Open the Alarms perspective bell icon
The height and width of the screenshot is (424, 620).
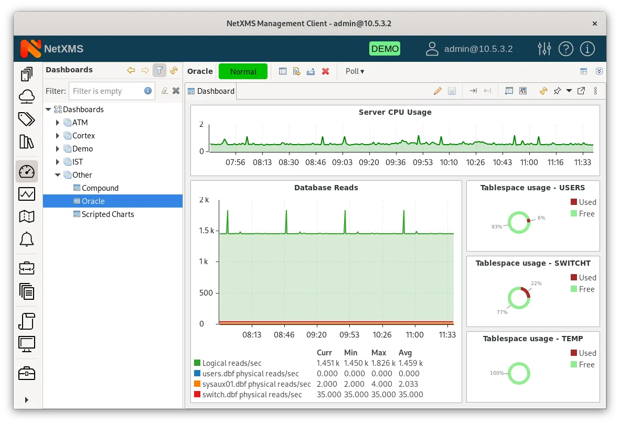[x=27, y=239]
